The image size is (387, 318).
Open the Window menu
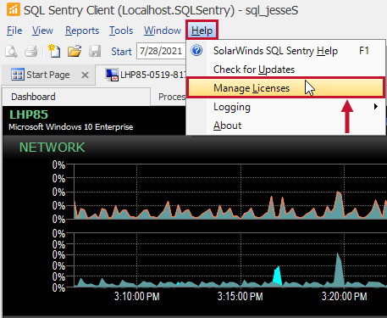pyautogui.click(x=163, y=31)
